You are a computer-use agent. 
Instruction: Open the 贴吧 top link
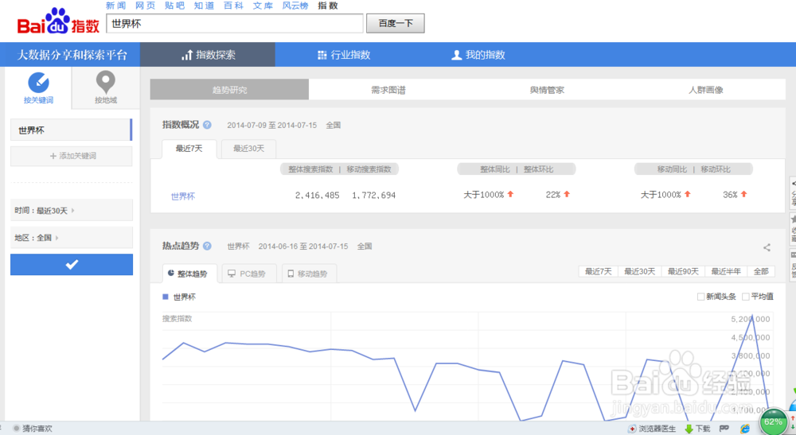[174, 6]
